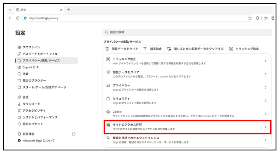This screenshot has height=153, width=279.
Task: Open the サイトのアクセス許可 row
Action: click(187, 127)
